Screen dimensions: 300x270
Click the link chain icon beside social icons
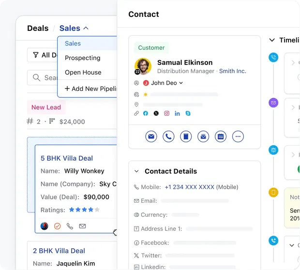(136, 114)
